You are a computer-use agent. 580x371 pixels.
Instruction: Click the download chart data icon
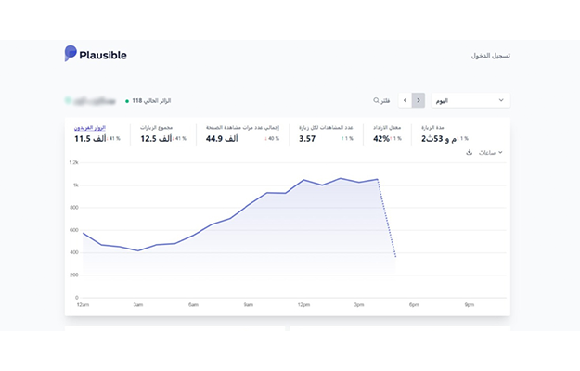(x=469, y=153)
